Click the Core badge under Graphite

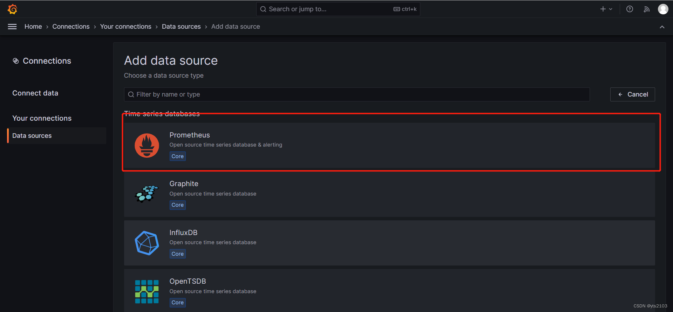tap(178, 205)
